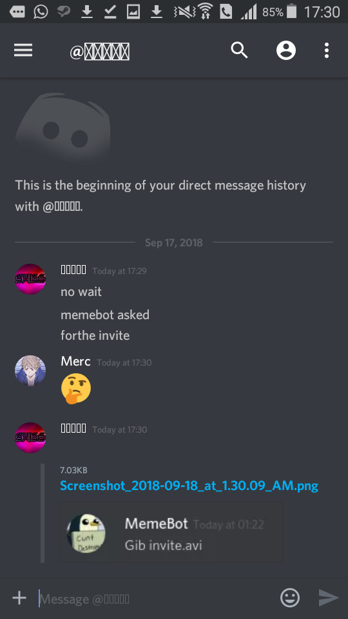Open the three-dot overflow menu

click(326, 50)
